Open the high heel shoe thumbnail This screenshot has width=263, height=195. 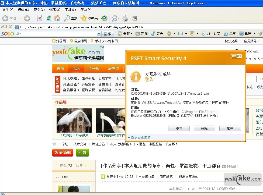(110, 120)
